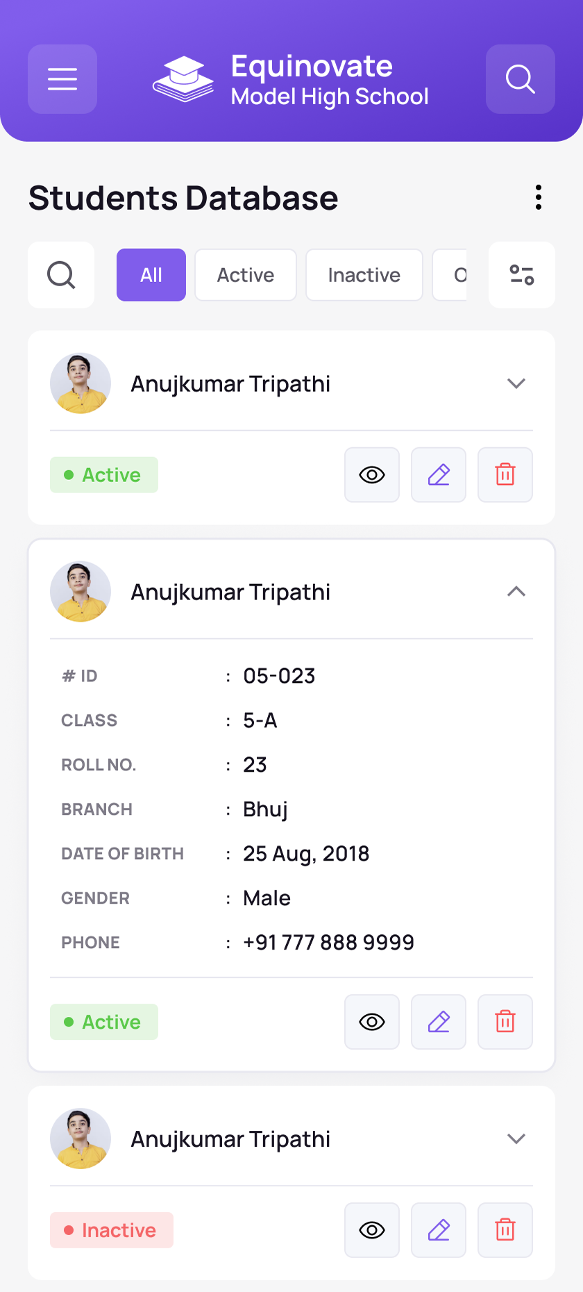Select the All filter tab
Image resolution: width=583 pixels, height=1292 pixels.
[151, 275]
